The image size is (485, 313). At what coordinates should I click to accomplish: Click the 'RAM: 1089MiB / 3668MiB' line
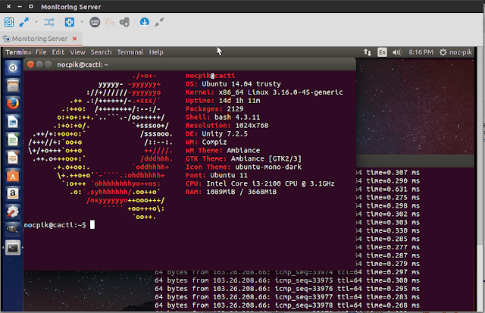click(x=231, y=192)
